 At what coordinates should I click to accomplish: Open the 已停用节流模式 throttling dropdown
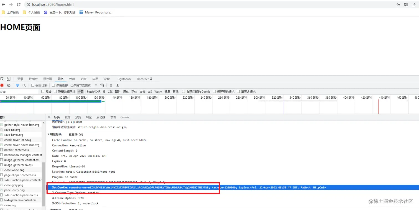84,85
